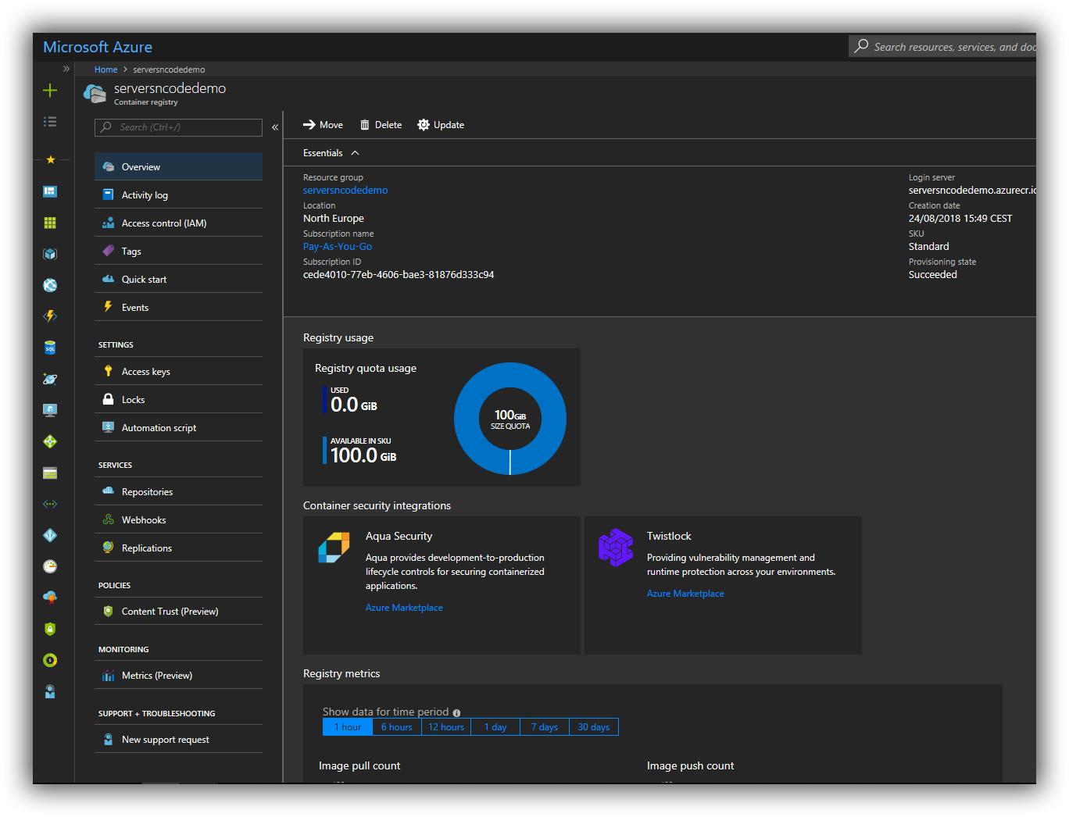Open Metrics (Preview) under Monitoring
The height and width of the screenshot is (817, 1069).
click(178, 675)
